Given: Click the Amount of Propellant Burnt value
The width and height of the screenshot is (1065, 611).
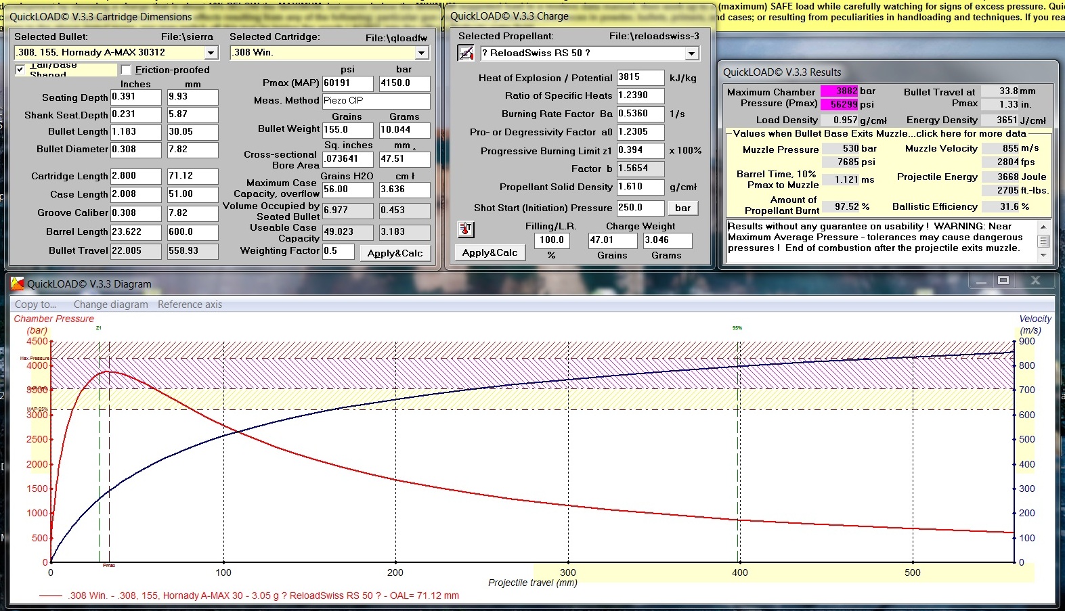Looking at the screenshot, I should (x=840, y=206).
